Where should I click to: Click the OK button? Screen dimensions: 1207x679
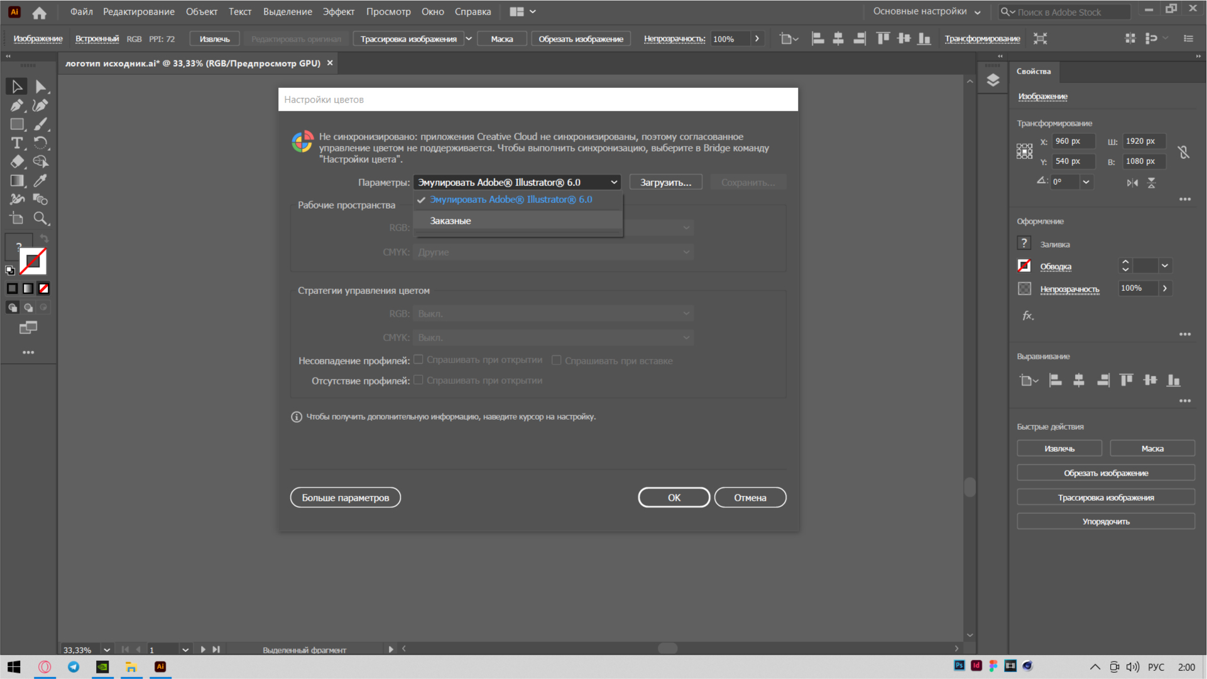coord(674,497)
